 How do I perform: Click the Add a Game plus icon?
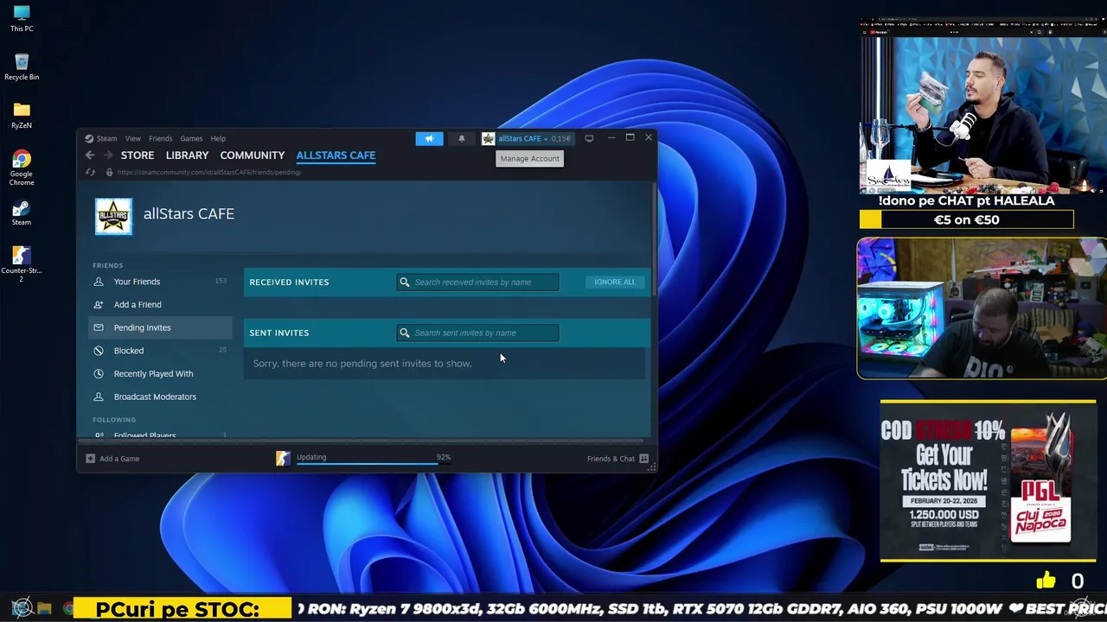pos(90,459)
